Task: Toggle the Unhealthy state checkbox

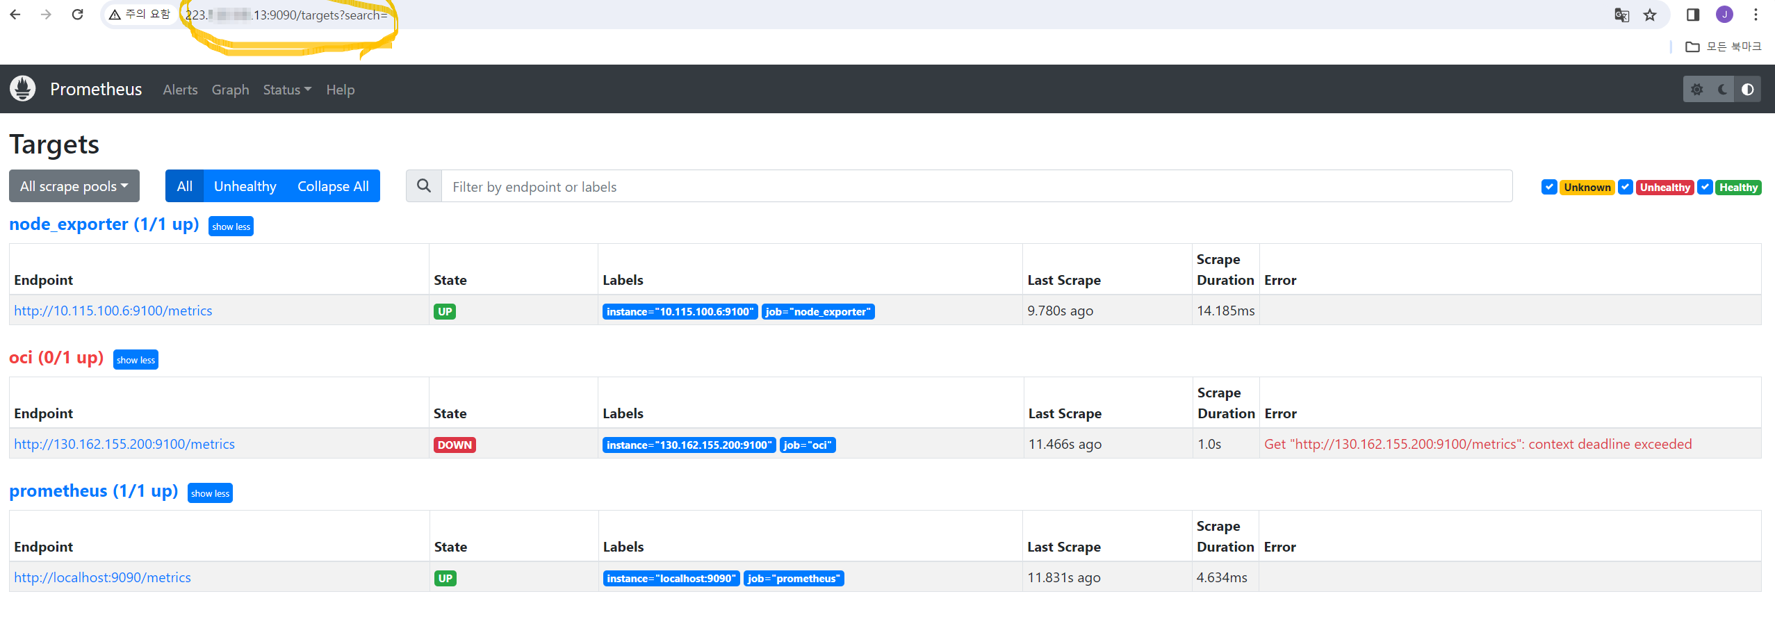Action: 1626,187
